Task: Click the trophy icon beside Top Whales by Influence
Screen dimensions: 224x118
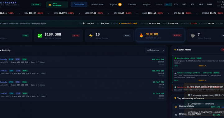Action: pos(175,98)
